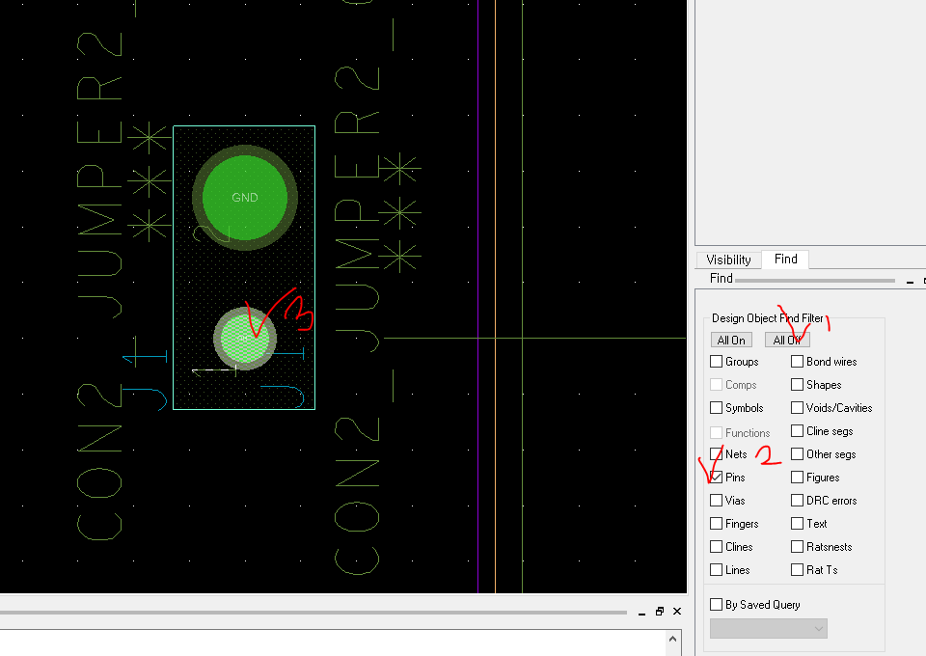
Task: Enable the Fingers checkbox
Action: click(x=717, y=524)
